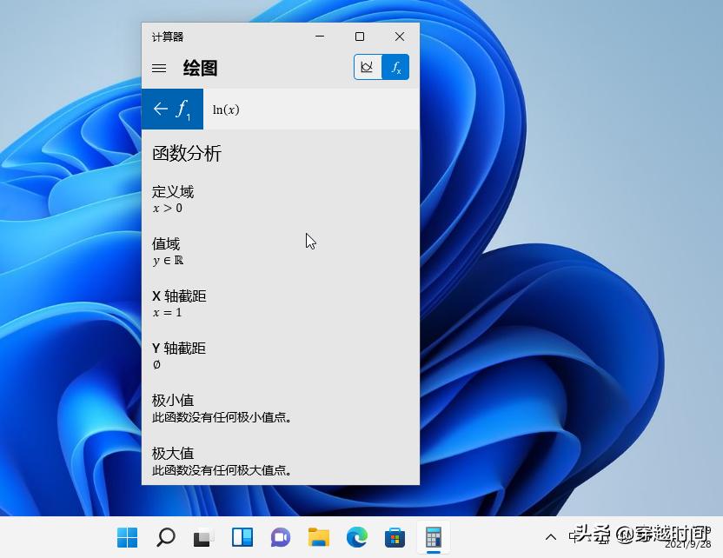Select the ln(x) function expression
This screenshot has width=723, height=558.
(x=228, y=109)
